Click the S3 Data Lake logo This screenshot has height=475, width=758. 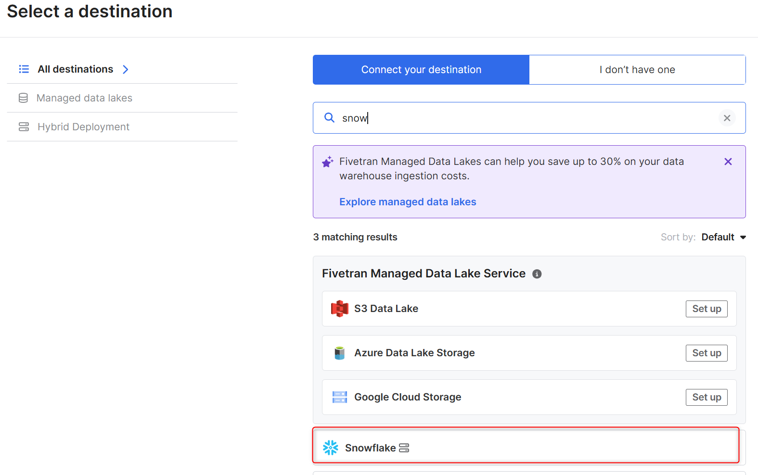click(340, 309)
